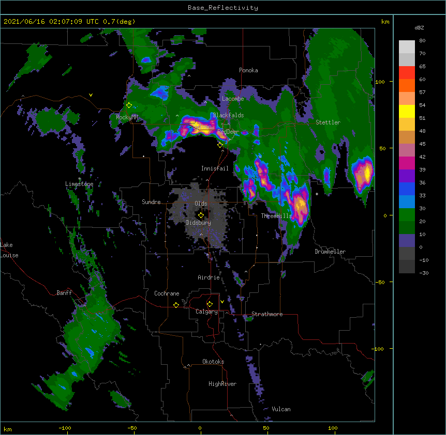Screen dimensions: 446x435
Task: Click the -100 tick on the vertical axis
Action: [379, 349]
